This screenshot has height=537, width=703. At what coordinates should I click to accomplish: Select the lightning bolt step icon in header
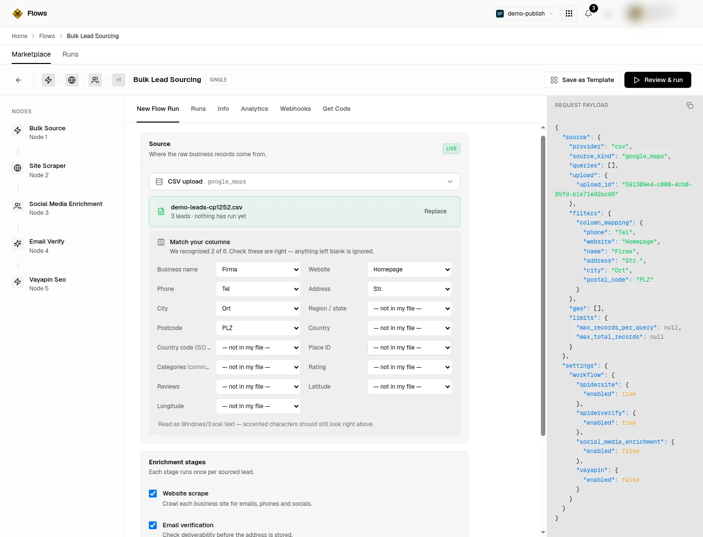[48, 80]
